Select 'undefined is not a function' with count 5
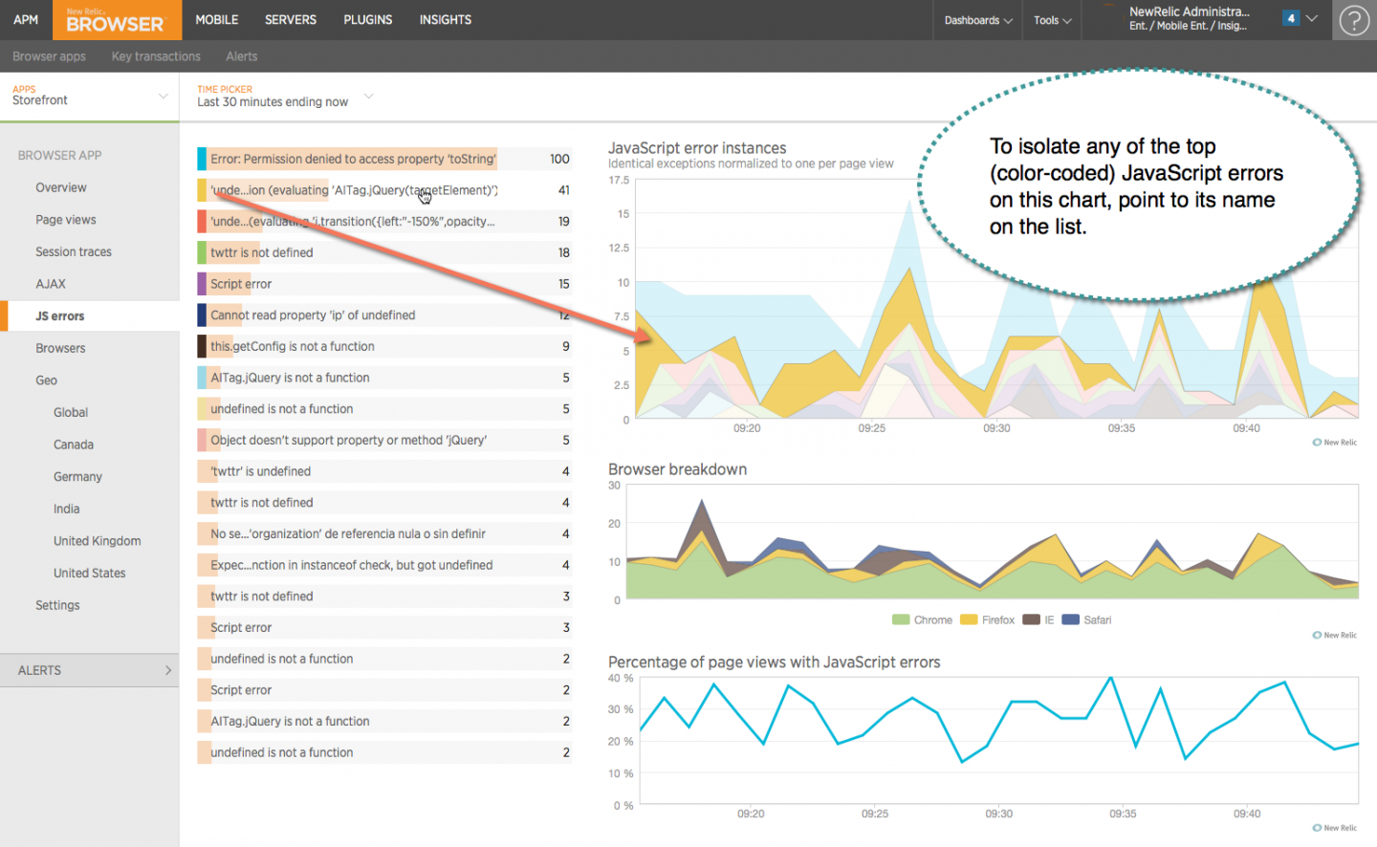 (x=384, y=409)
